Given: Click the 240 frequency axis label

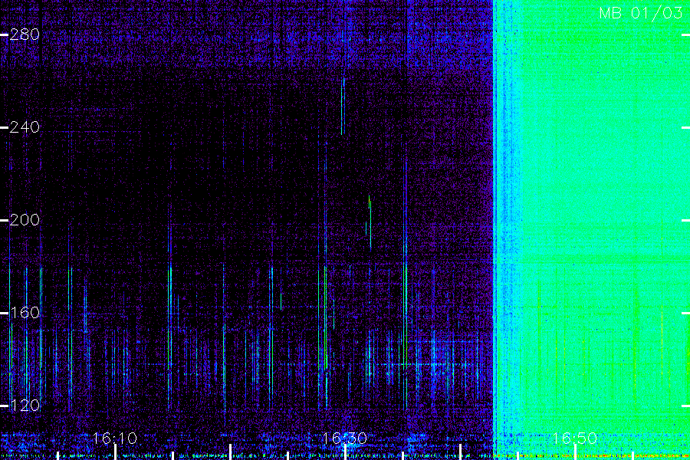Looking at the screenshot, I should 25,127.
